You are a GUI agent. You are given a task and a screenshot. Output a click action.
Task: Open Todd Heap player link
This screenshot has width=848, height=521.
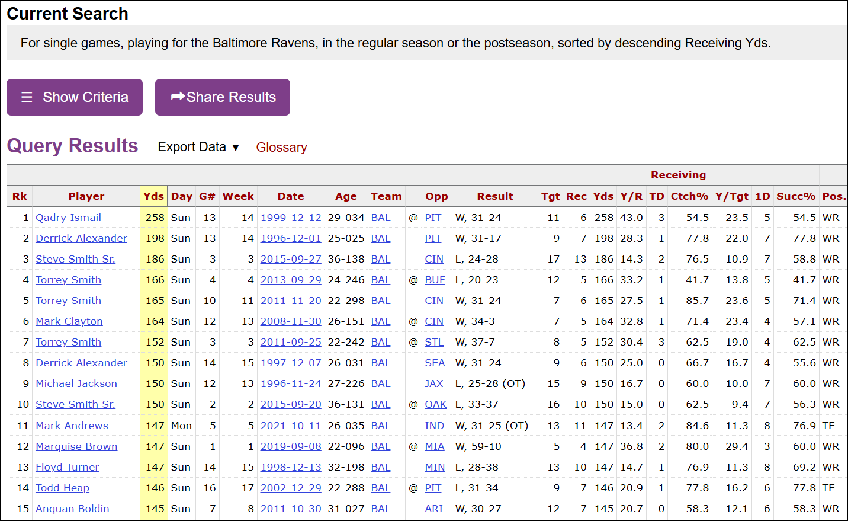point(62,488)
